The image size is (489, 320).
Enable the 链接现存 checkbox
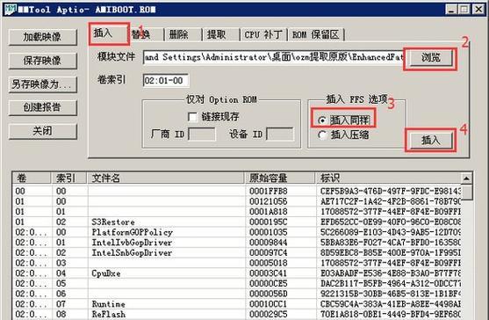pos(192,117)
